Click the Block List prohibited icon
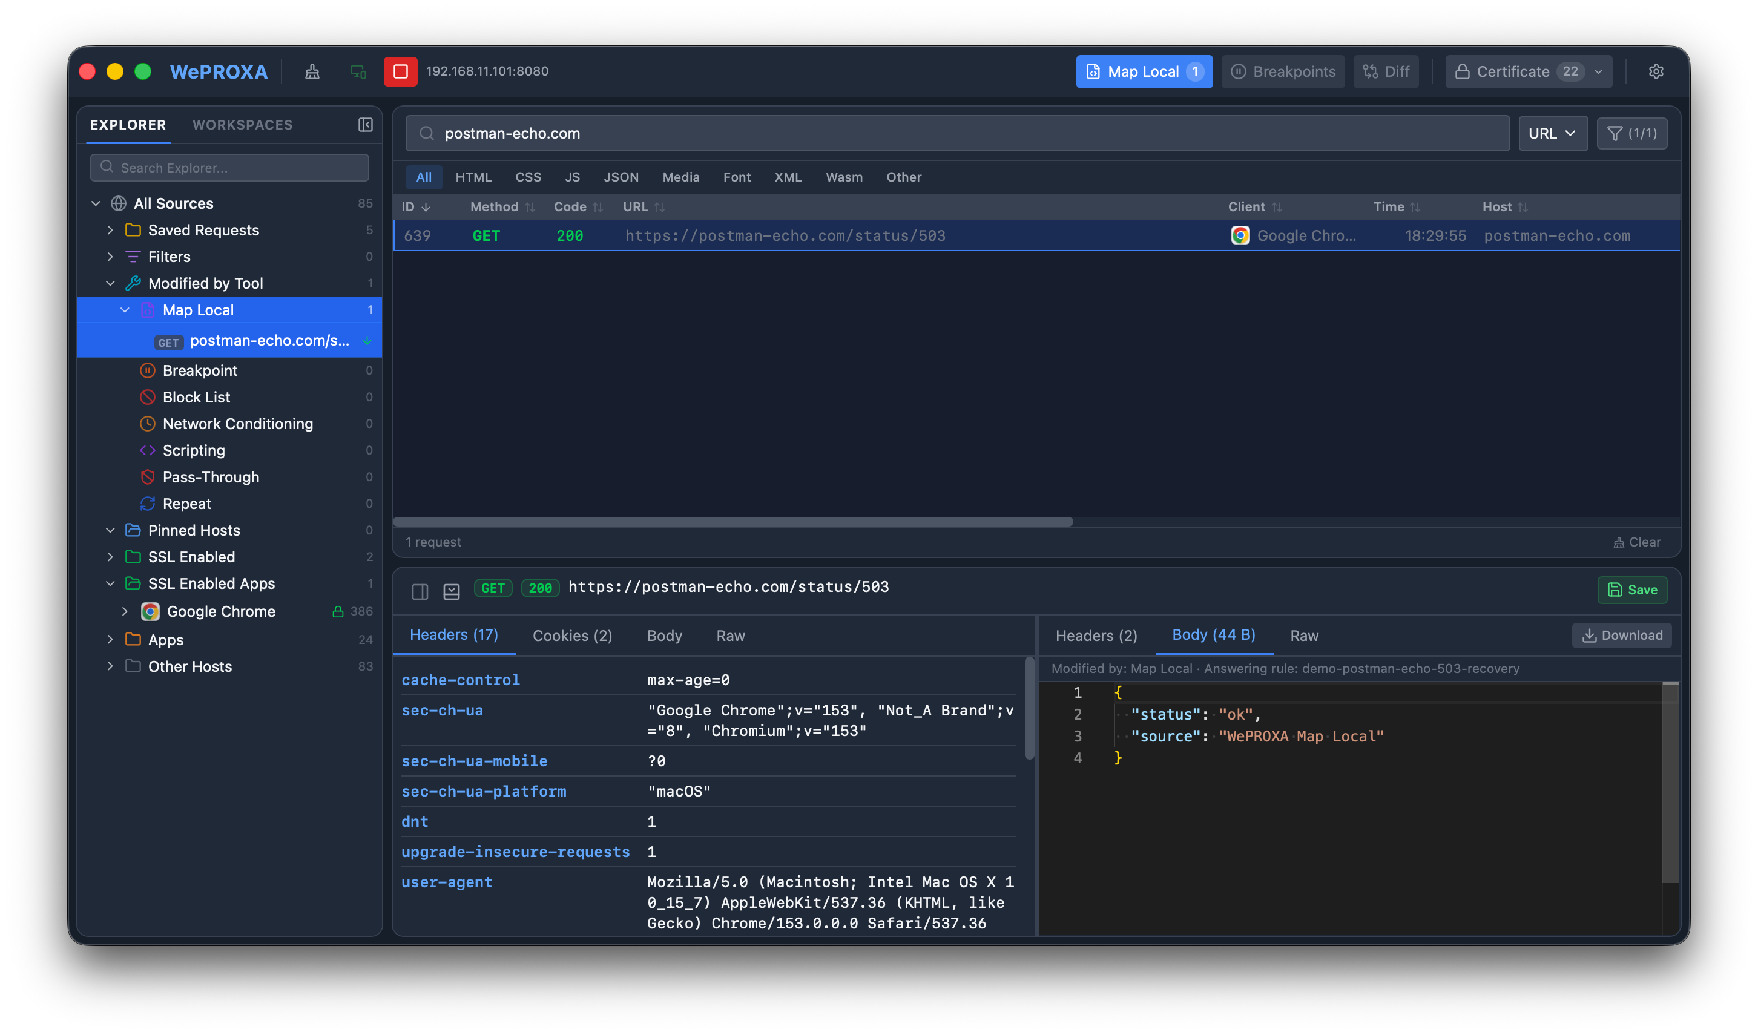1758x1035 pixels. [147, 397]
